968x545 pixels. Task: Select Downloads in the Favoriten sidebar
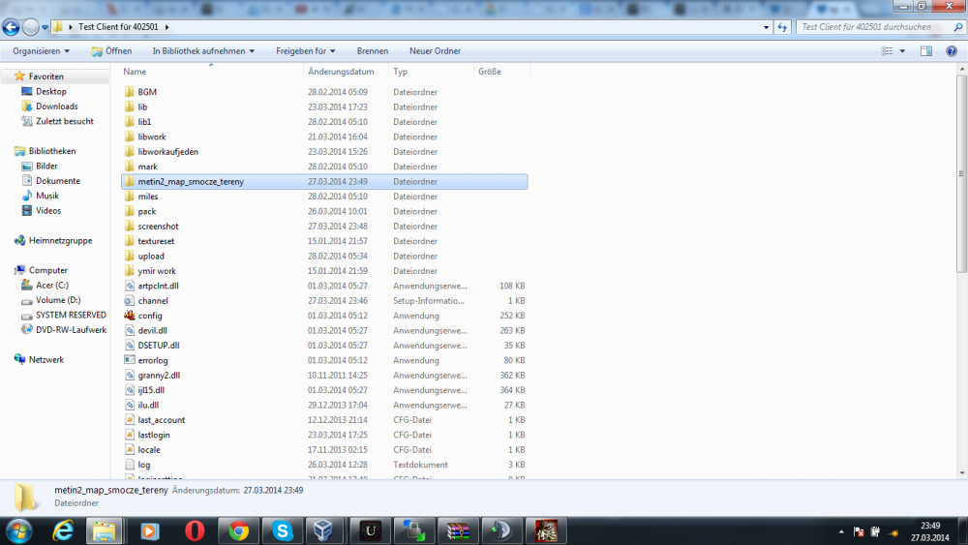pos(57,106)
